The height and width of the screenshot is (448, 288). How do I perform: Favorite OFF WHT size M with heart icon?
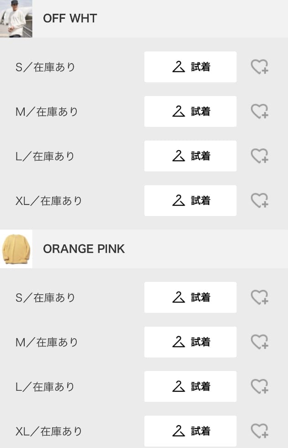click(x=260, y=112)
